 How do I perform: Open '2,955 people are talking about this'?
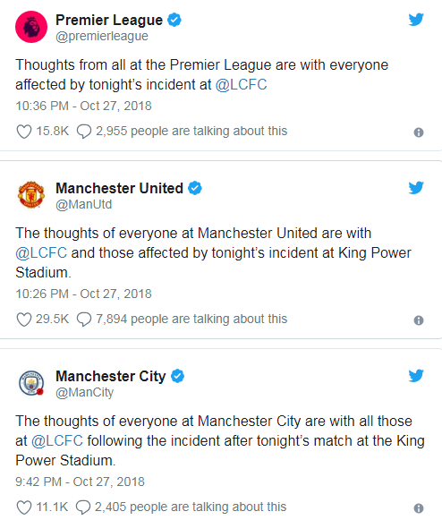pos(191,131)
